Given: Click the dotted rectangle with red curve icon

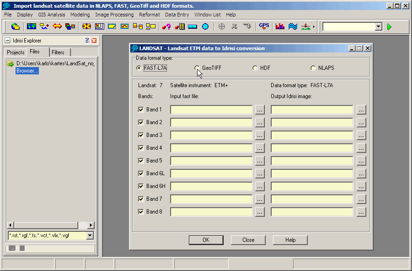Looking at the screenshot, I should 124,26.
